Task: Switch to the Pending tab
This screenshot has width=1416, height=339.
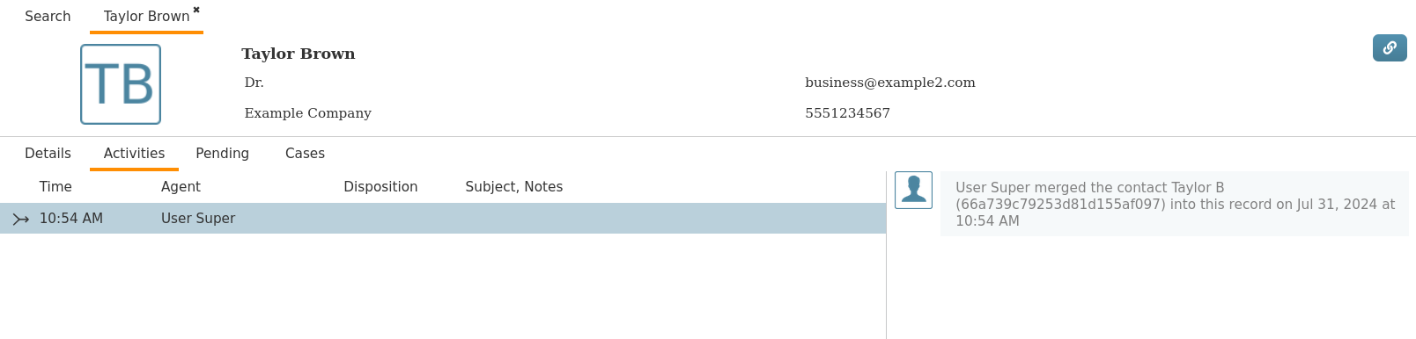Action: [x=222, y=154]
